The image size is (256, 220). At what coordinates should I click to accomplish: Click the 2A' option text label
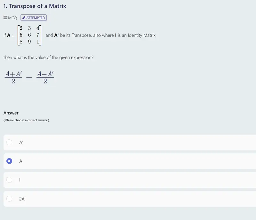(x=22, y=199)
